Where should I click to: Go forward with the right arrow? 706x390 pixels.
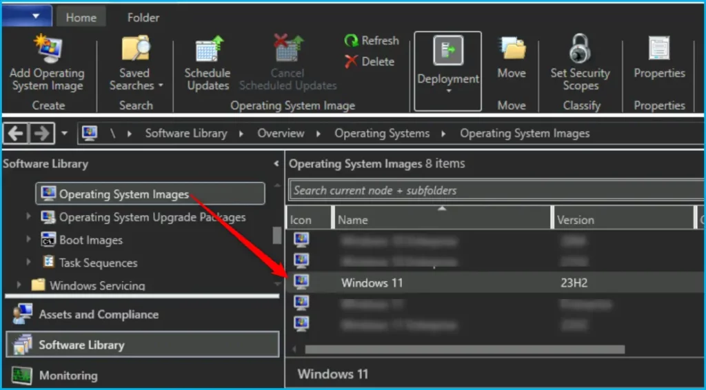(42, 133)
